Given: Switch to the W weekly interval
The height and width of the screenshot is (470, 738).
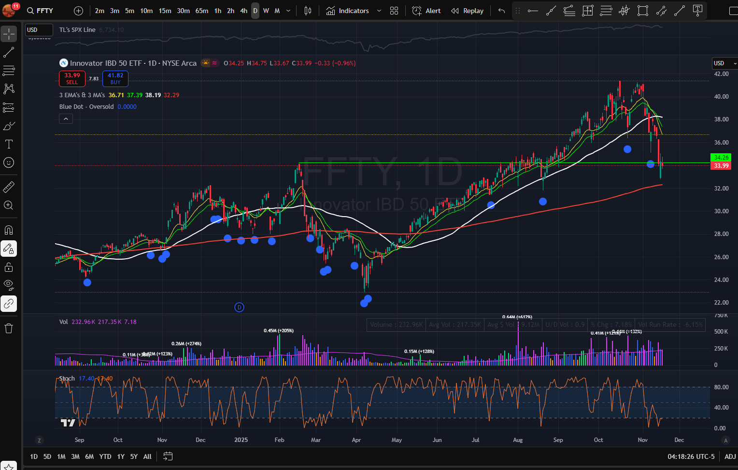Looking at the screenshot, I should (266, 11).
